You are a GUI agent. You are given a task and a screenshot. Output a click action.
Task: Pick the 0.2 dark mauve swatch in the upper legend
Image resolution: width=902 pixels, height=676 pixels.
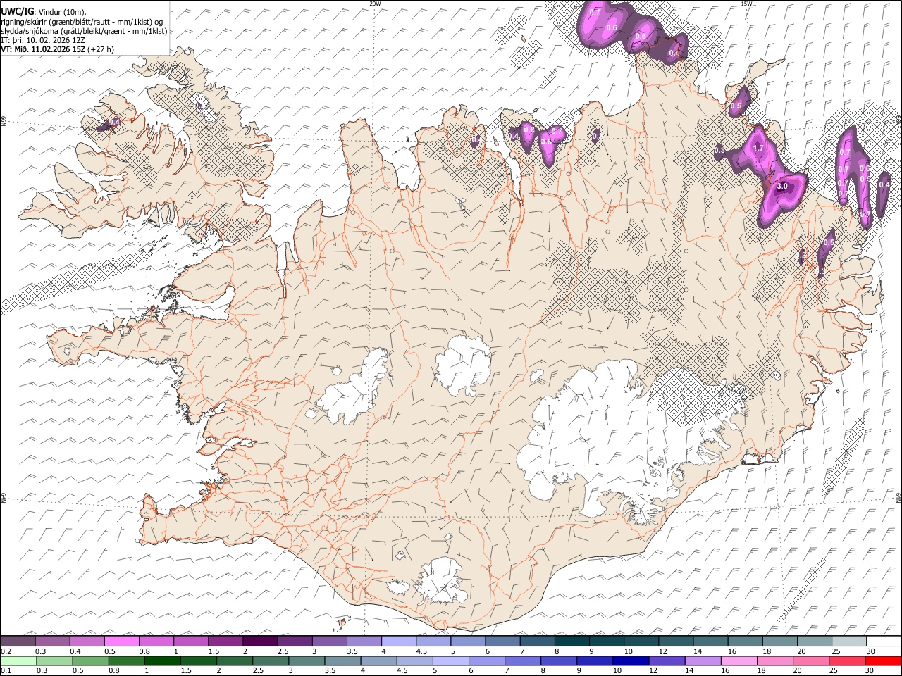[x=18, y=641]
